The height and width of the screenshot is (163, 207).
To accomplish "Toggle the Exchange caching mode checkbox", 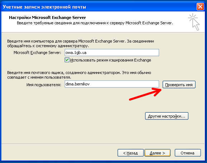I will 67,60.
